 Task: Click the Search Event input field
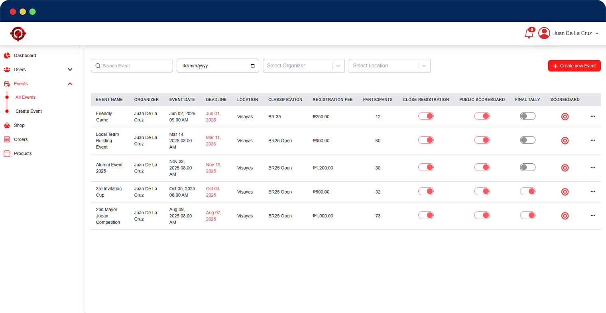[132, 66]
